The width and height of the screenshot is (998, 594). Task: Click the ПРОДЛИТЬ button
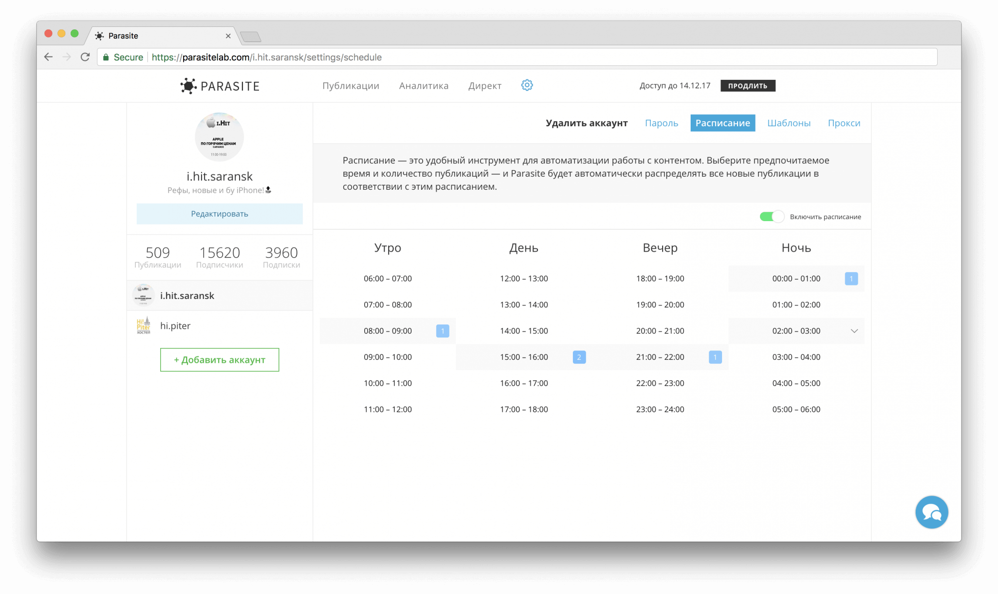point(748,86)
